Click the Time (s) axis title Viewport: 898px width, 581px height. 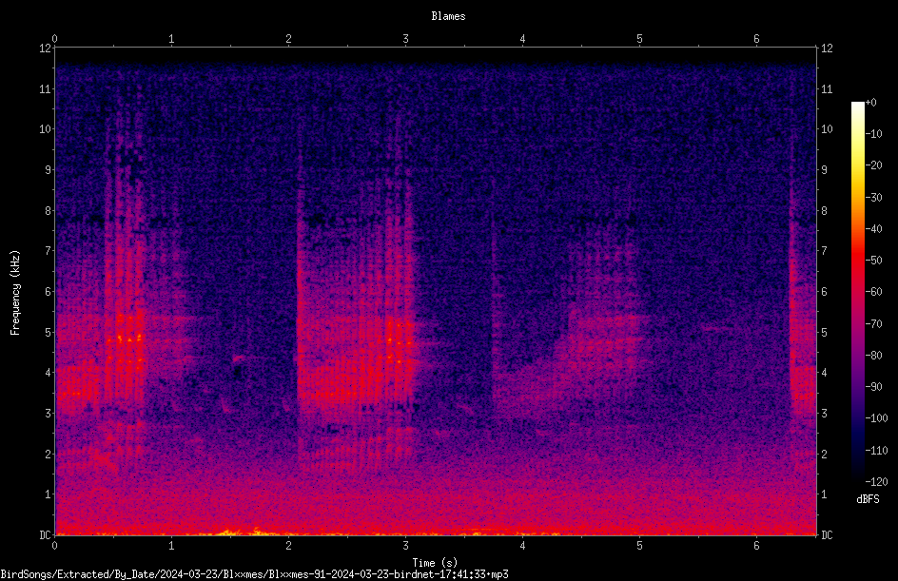(x=435, y=563)
